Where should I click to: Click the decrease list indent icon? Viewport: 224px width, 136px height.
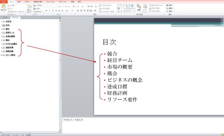pos(89,7)
